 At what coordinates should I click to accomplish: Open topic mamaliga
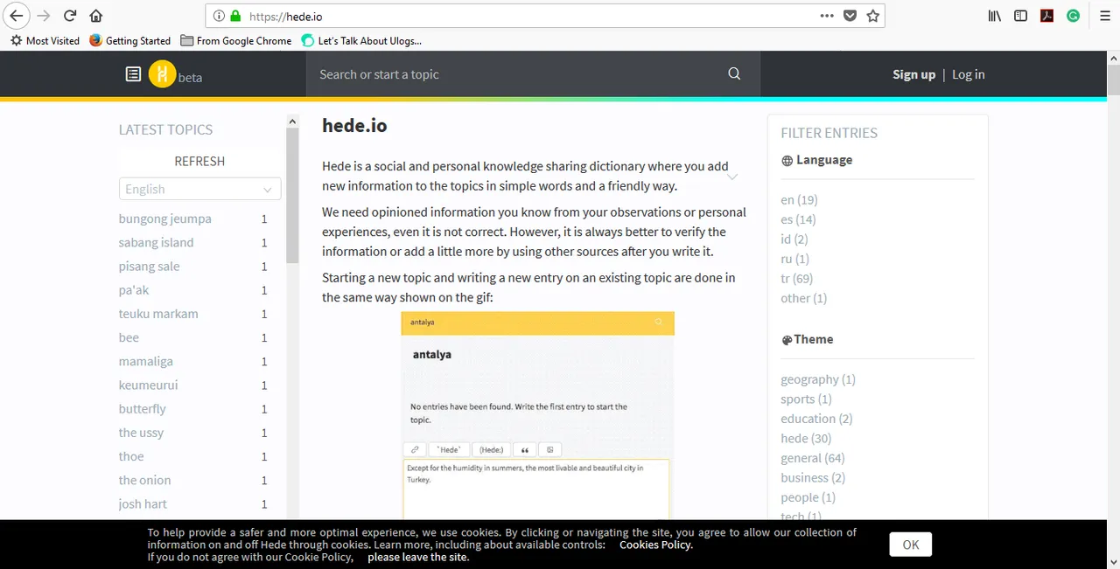[146, 360]
